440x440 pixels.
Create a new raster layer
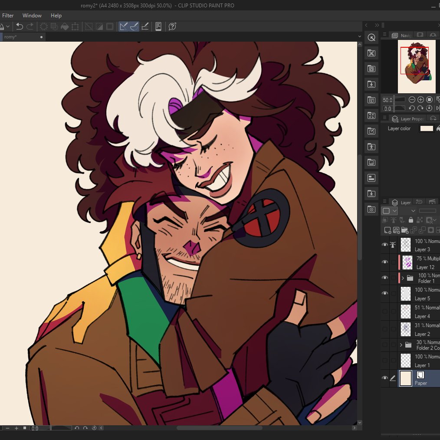387,230
